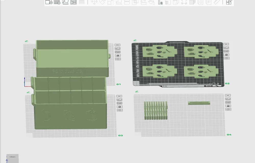
Task: Arrange objects on plate 03
Action: (119, 103)
